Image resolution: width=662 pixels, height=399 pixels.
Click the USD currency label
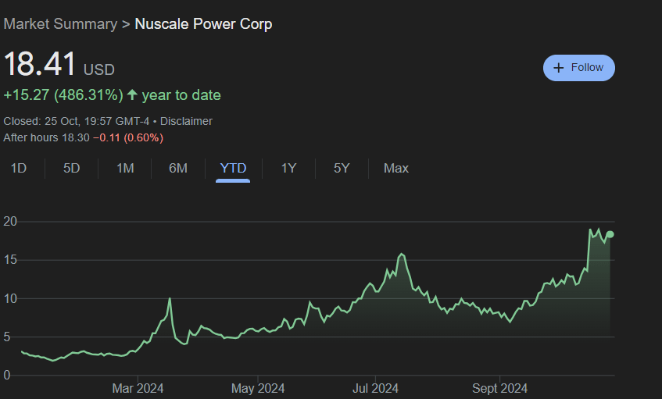coord(99,69)
